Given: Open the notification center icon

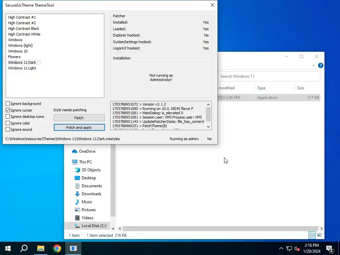Looking at the screenshot, I should tap(330, 248).
